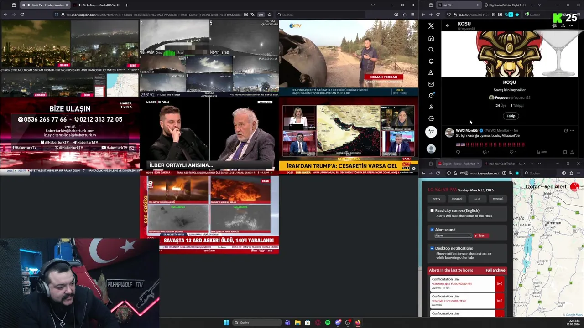Viewport: 584px width, 328px height.
Task: Open Fequeun list owner profile
Action: [509, 97]
